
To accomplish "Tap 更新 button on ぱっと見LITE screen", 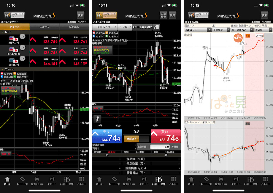I will click(x=264, y=15).
